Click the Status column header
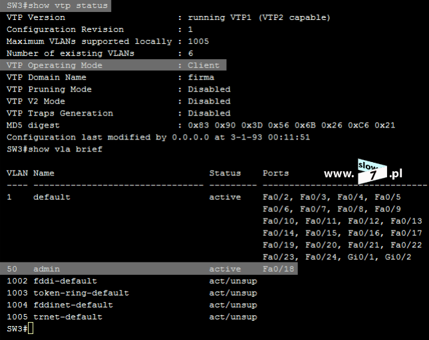This screenshot has height=340, width=429. point(225,173)
